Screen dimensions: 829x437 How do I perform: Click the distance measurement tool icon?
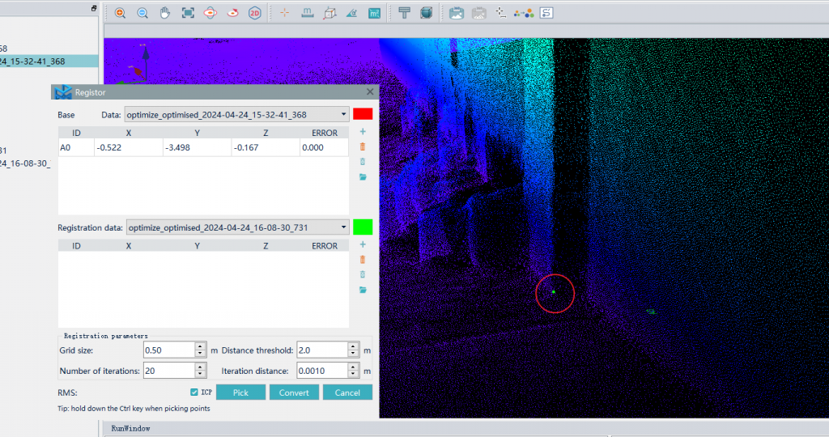click(x=308, y=13)
